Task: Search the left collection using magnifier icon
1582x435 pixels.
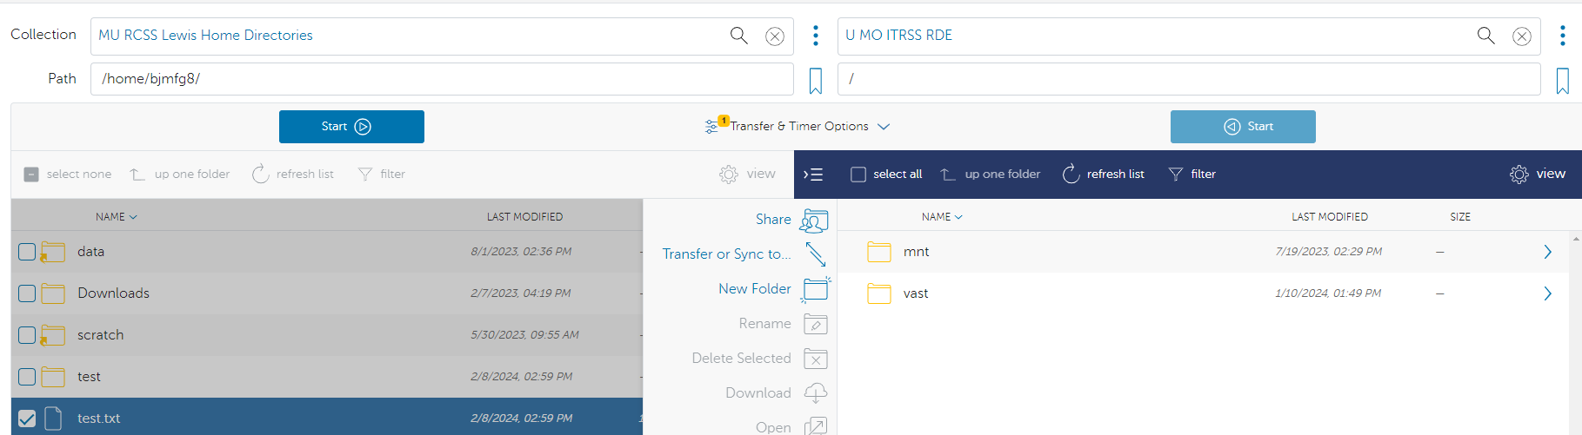Action: [x=738, y=36]
